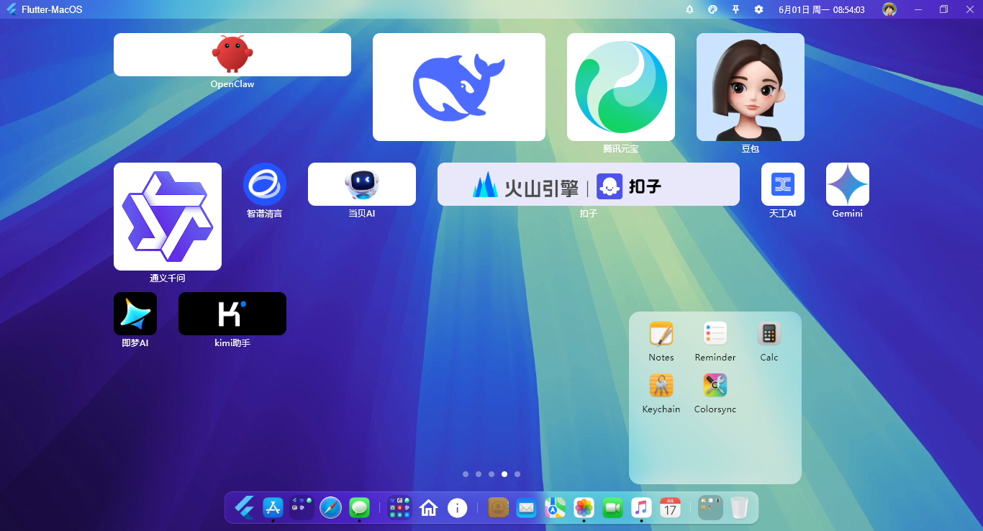Screen dimensions: 983x531
Task: Open the 腾讯元宝 app icon
Action: 621,87
